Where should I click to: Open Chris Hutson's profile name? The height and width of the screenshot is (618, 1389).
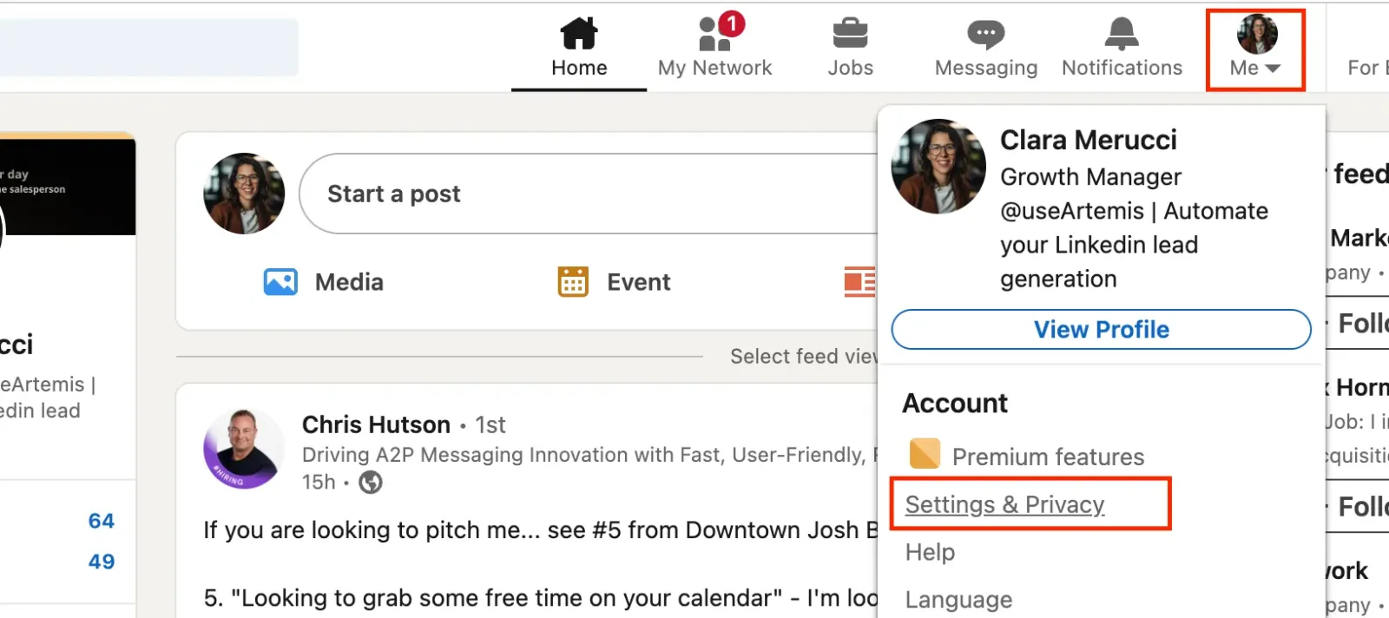(x=376, y=424)
